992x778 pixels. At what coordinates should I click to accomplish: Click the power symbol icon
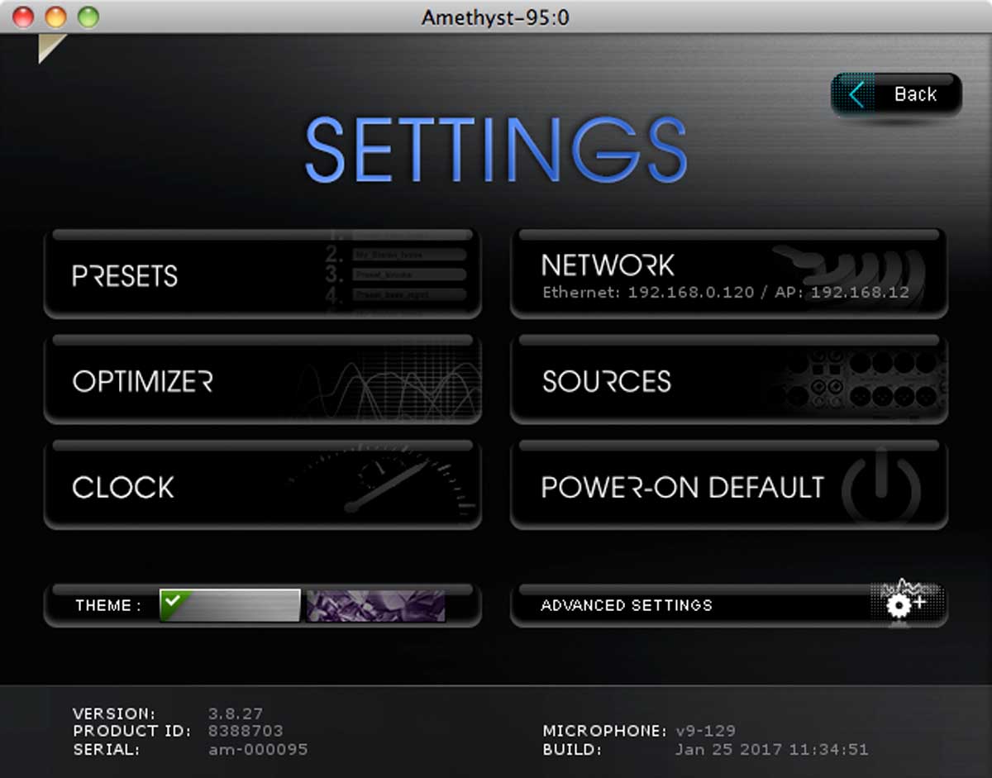tap(880, 487)
